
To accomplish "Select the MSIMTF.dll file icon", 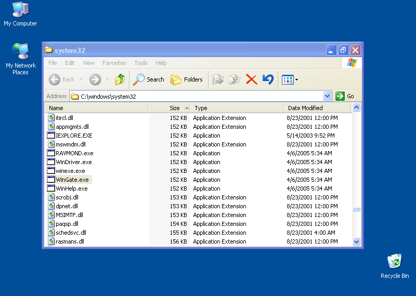I will pyautogui.click(x=51, y=215).
